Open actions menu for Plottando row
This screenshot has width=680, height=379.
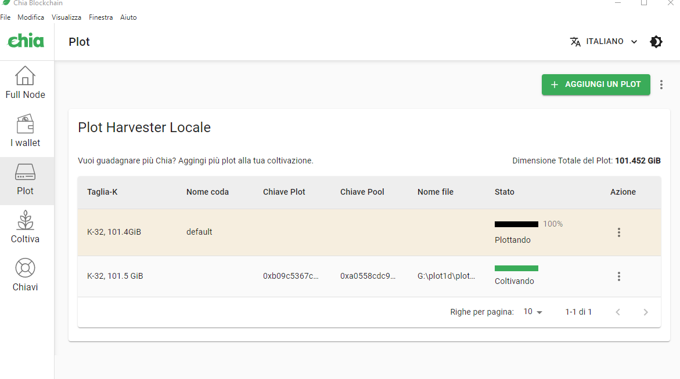coord(619,232)
